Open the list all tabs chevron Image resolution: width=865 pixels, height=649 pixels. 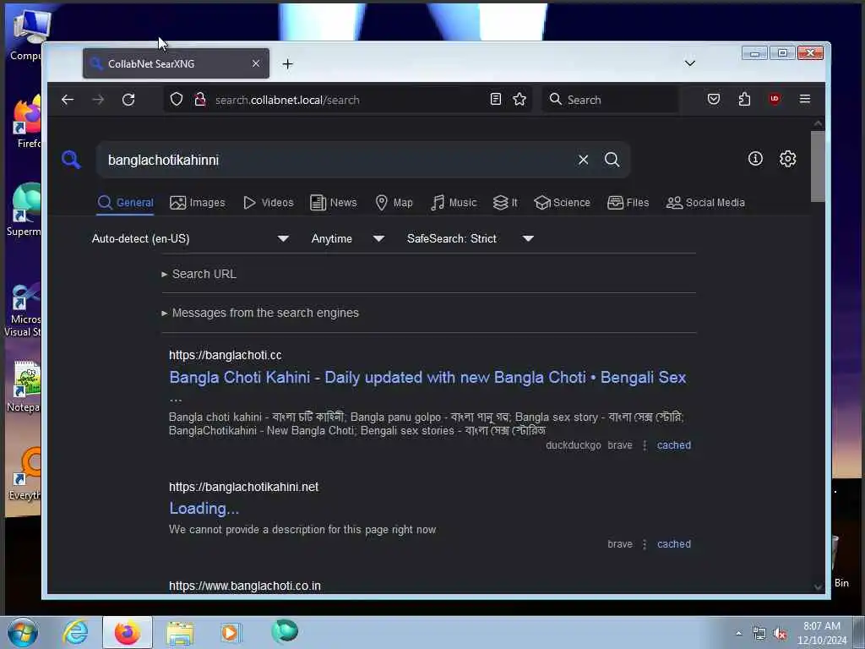pyautogui.click(x=689, y=63)
